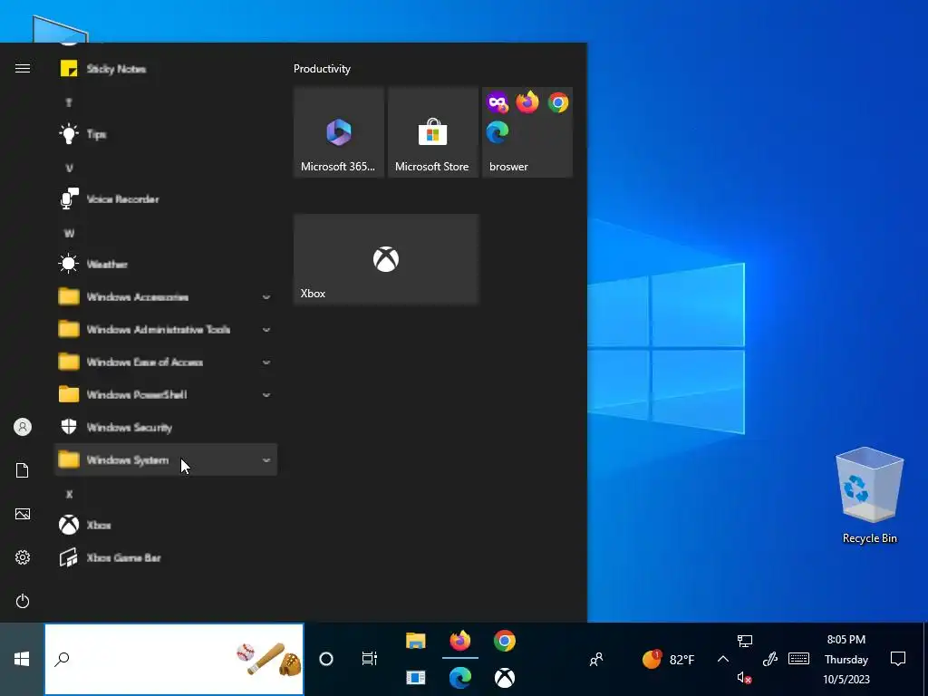Screen dimensions: 928x696
Task: Open the Tips app
Action: click(x=166, y=134)
